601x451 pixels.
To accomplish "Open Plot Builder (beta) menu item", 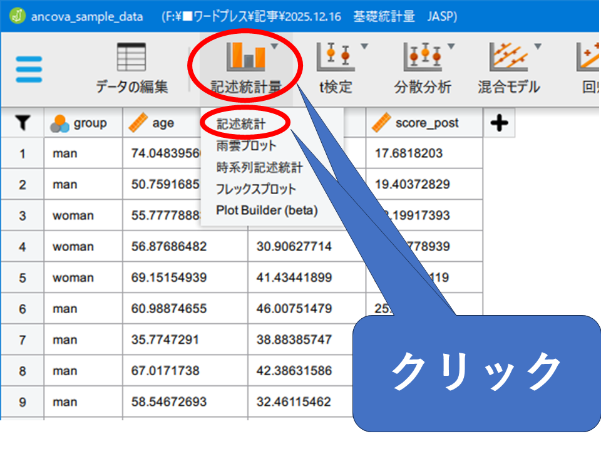I will (267, 210).
